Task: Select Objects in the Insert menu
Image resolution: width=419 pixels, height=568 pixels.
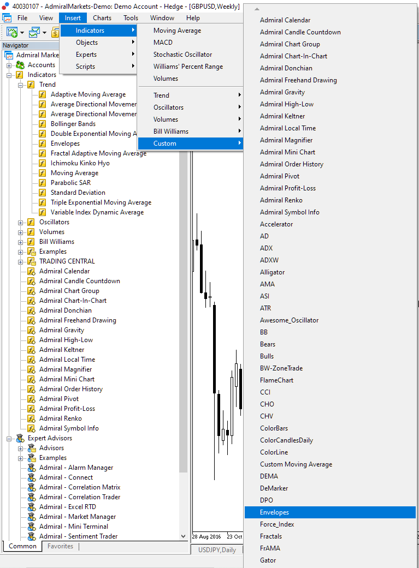Action: (98, 43)
